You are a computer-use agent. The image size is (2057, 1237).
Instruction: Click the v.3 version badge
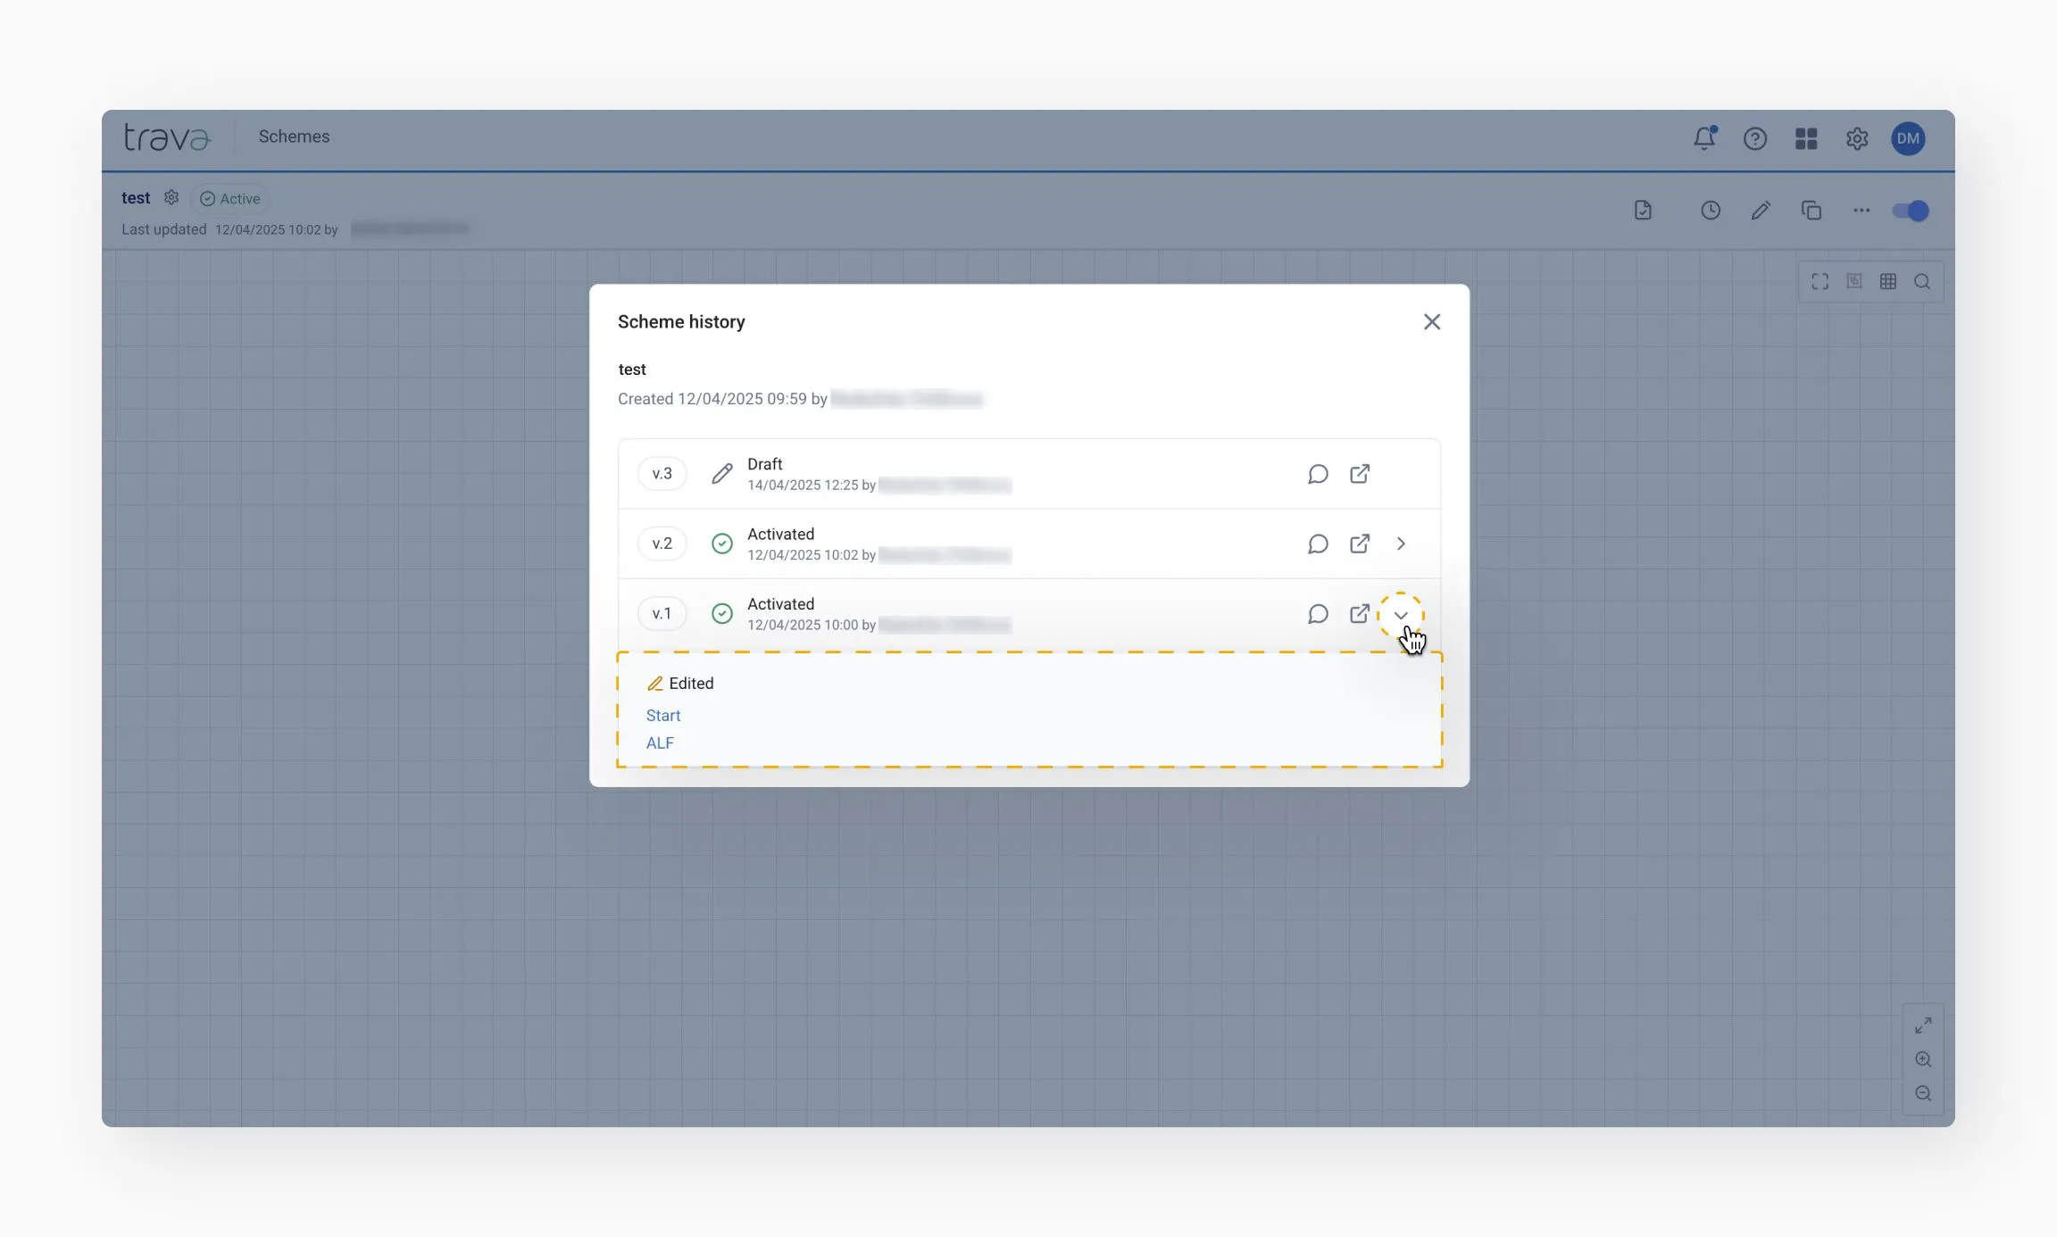coord(662,474)
